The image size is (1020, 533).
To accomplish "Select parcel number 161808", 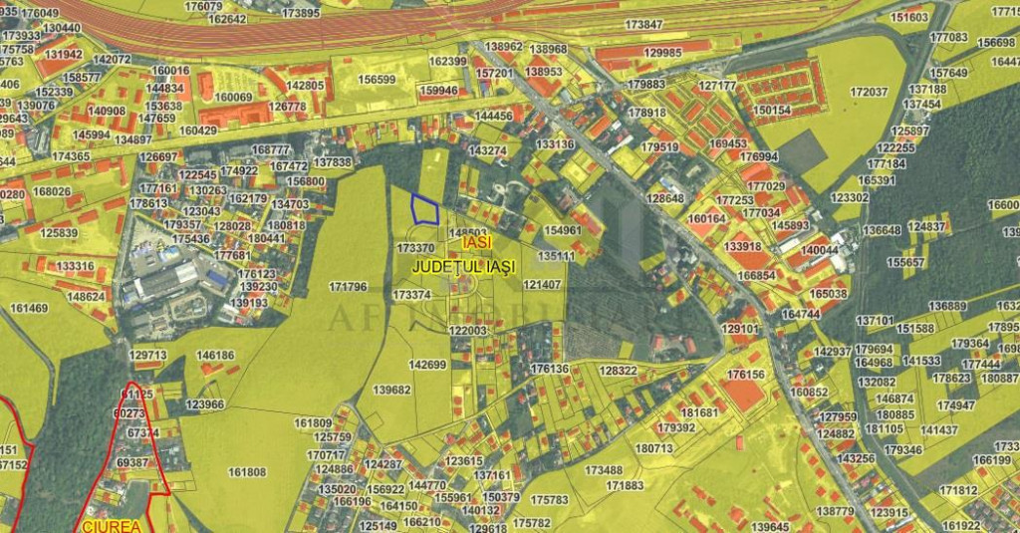I will [247, 471].
